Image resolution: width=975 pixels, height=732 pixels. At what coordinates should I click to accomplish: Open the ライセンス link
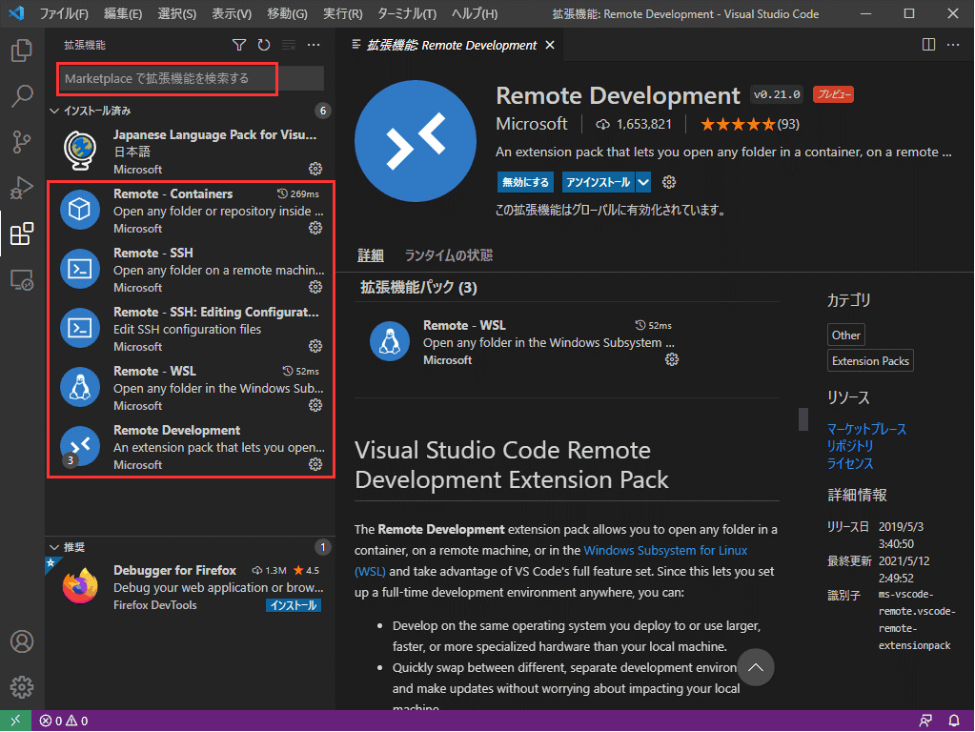point(850,463)
